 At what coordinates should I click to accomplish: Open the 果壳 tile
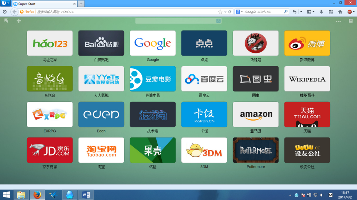(152, 150)
